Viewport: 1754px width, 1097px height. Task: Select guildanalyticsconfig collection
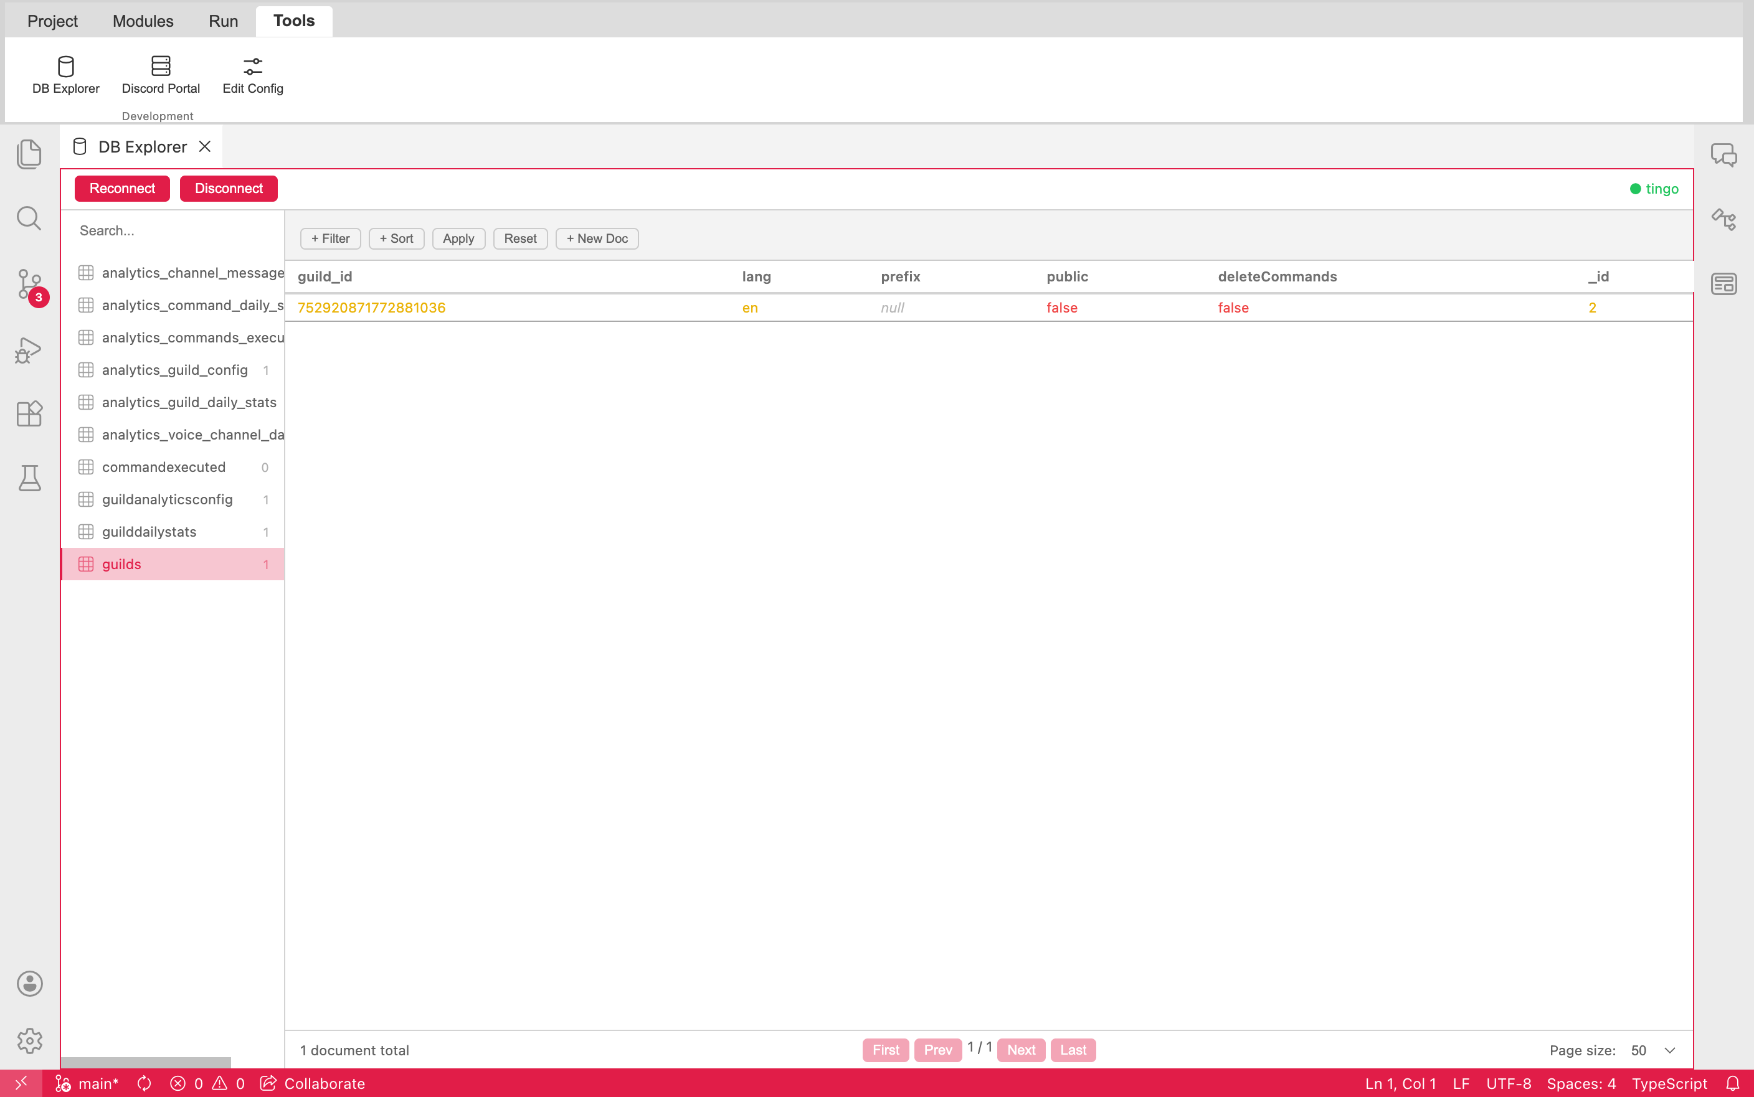coord(173,499)
